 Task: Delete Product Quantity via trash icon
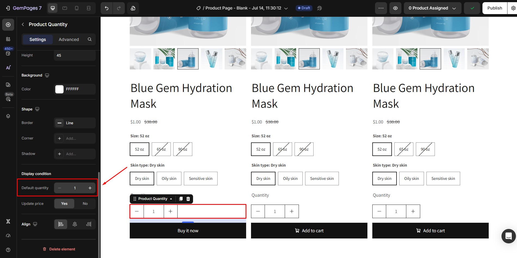tap(188, 199)
